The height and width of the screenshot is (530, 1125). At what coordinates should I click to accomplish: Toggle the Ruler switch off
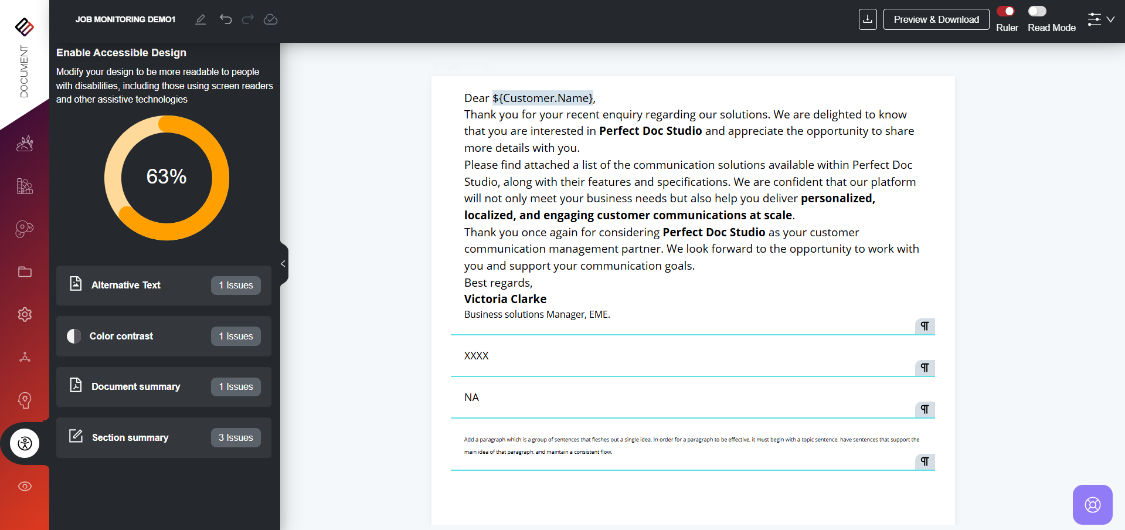[1006, 11]
